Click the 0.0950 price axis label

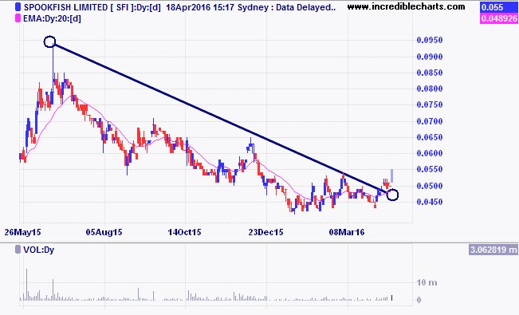point(429,40)
